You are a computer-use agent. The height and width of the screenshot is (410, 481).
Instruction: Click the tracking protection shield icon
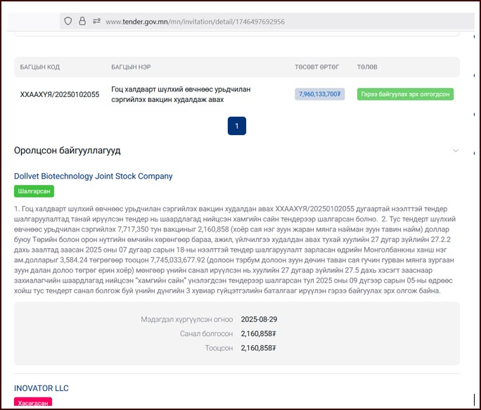68,21
